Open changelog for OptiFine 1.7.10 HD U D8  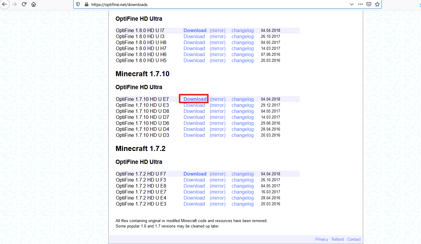(242, 111)
